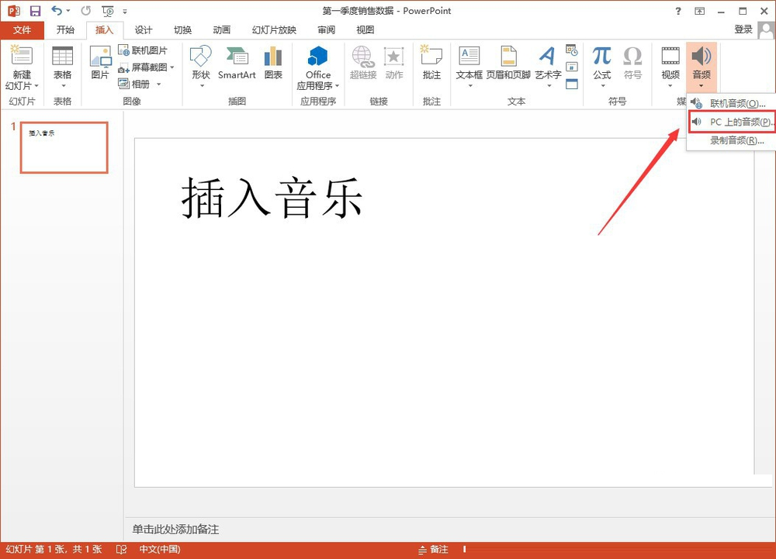Click the Screenshot (屏幕截图) button
This screenshot has width=776, height=559.
[x=143, y=67]
